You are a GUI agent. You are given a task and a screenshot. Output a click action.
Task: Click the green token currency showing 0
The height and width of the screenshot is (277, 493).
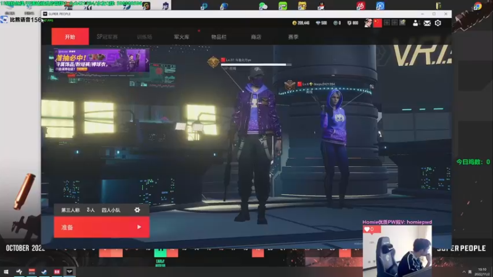[337, 23]
